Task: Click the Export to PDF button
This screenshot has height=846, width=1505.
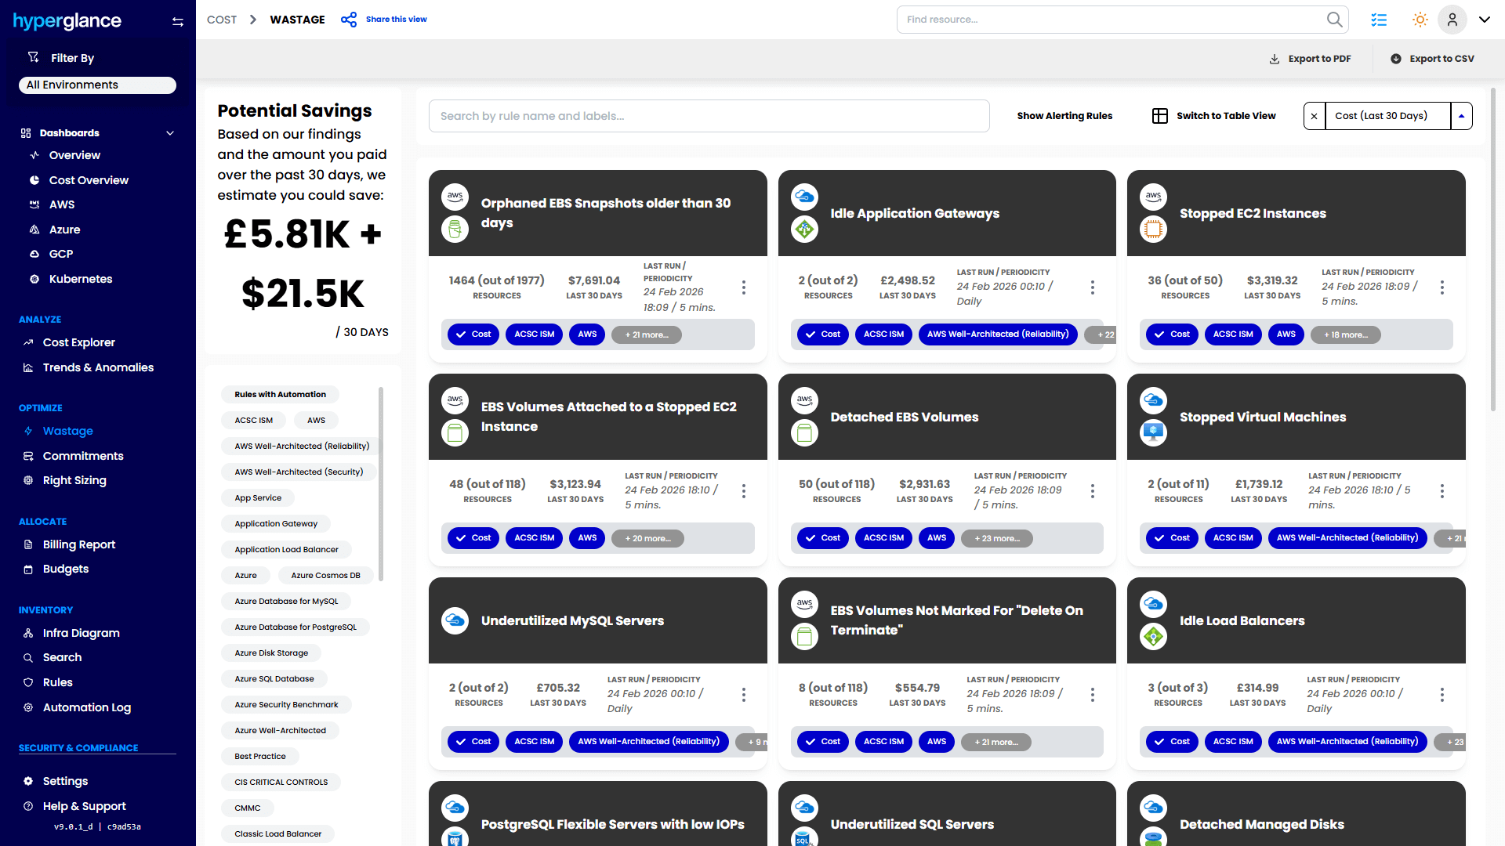Action: (x=1310, y=58)
